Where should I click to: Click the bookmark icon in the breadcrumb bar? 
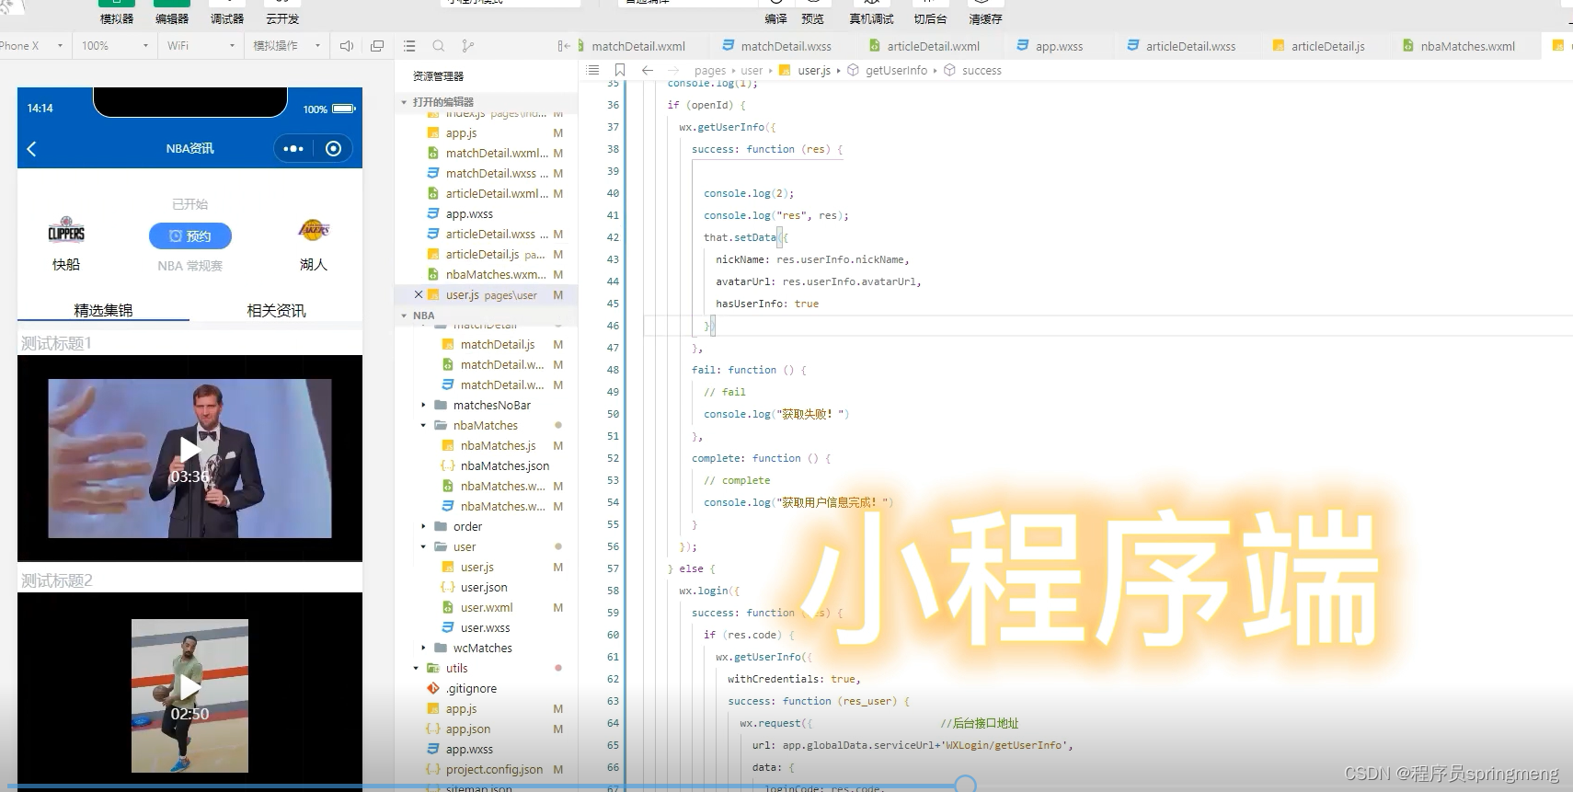tap(620, 70)
